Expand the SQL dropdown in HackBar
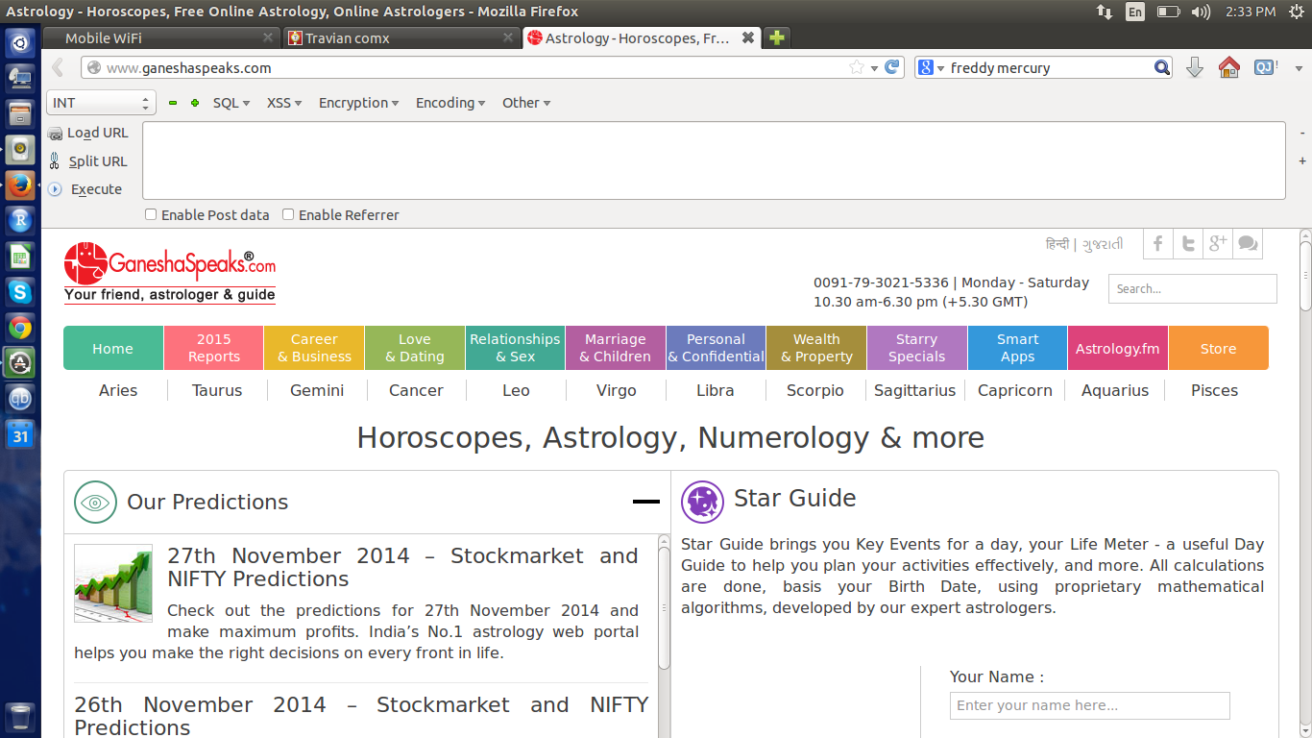Image resolution: width=1312 pixels, height=738 pixels. point(231,103)
